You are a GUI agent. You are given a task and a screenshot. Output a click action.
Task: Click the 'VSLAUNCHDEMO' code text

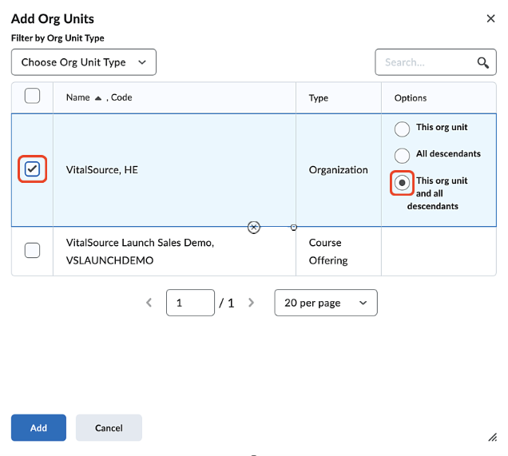(x=110, y=260)
